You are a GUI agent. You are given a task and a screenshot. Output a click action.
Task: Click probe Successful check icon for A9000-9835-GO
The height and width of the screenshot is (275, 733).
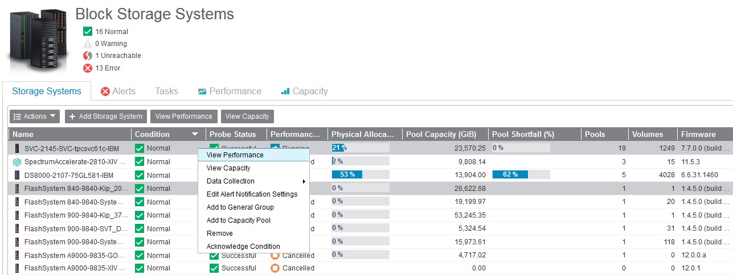coord(214,256)
